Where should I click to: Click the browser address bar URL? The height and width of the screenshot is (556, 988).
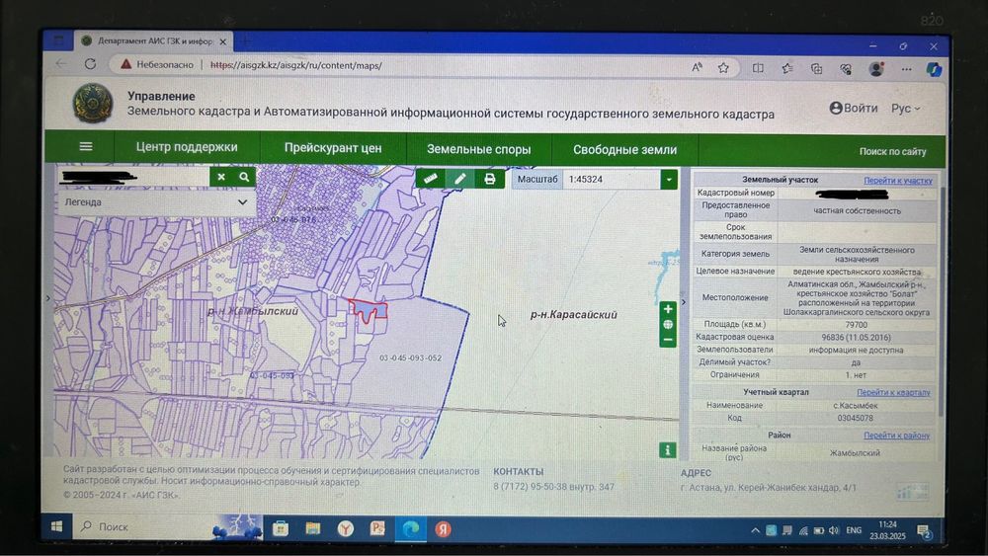[x=296, y=65]
